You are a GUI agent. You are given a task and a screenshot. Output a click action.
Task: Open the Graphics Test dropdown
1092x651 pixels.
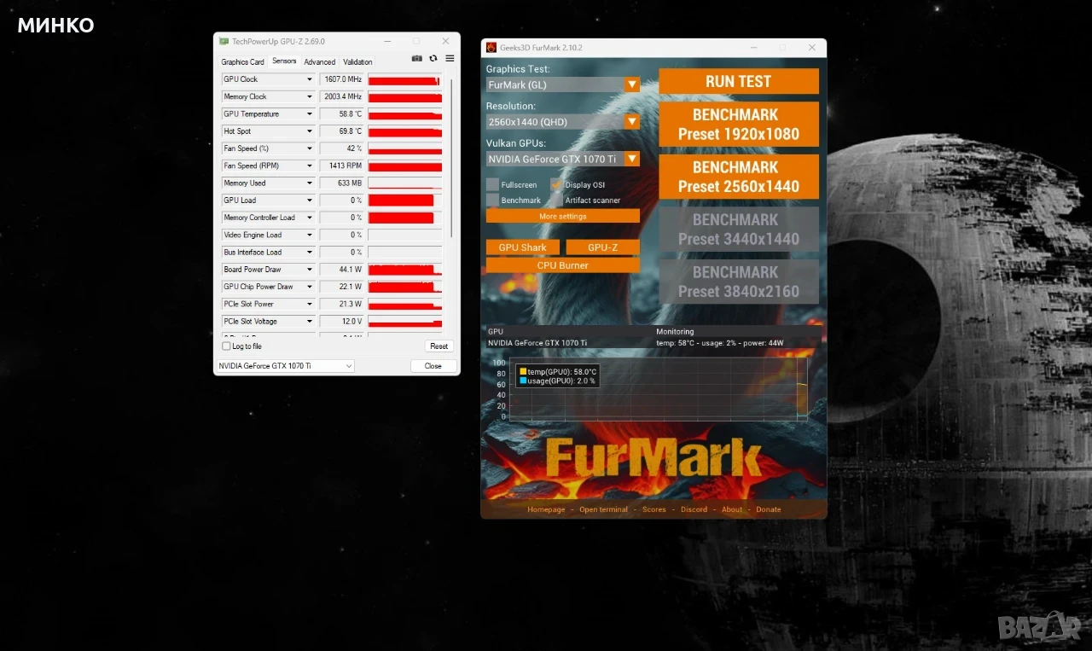pyautogui.click(x=631, y=84)
